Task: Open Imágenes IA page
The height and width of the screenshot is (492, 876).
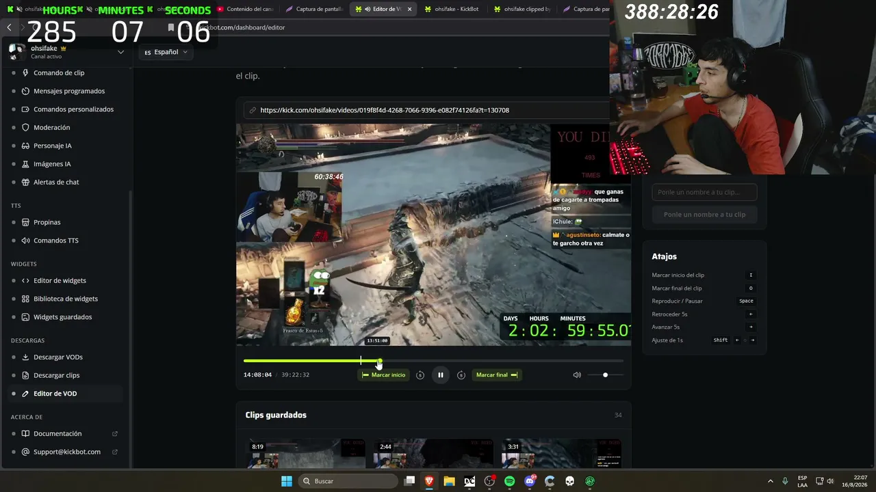Action: 52,164
